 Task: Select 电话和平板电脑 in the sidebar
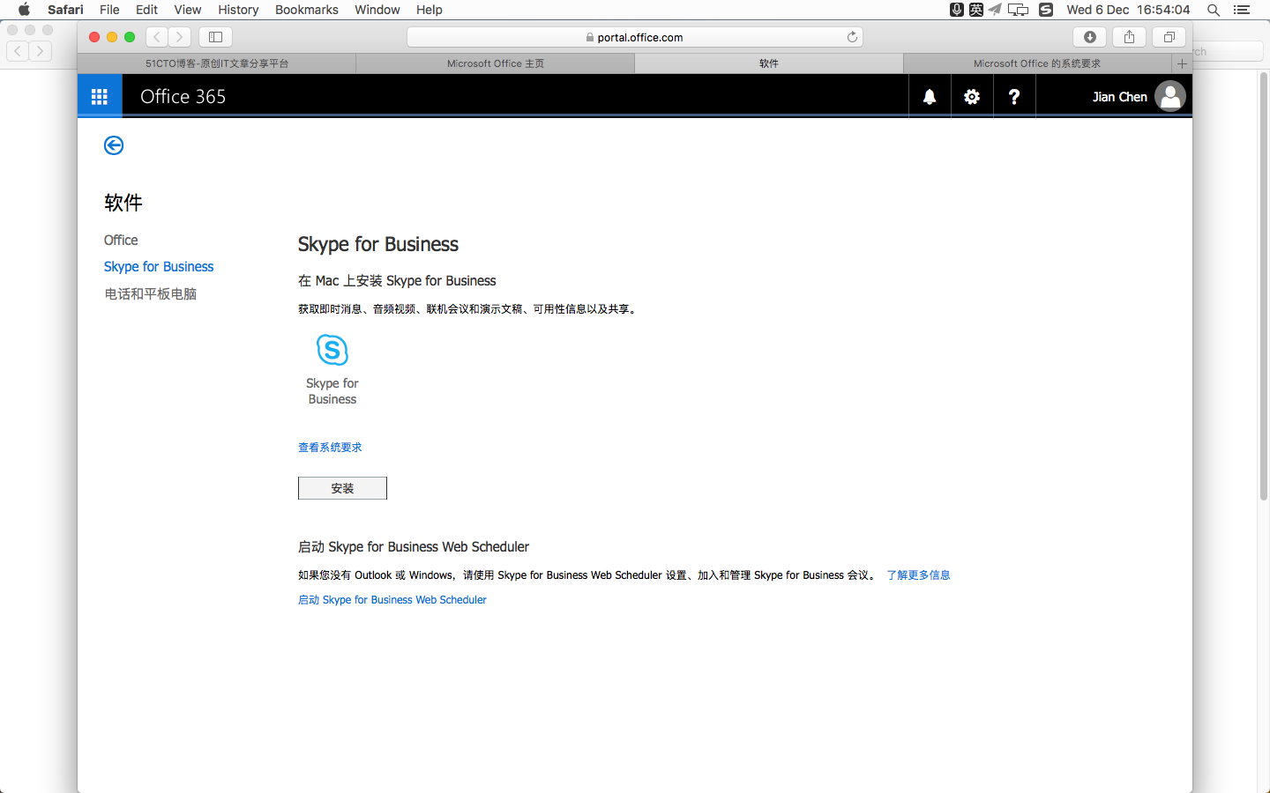151,294
